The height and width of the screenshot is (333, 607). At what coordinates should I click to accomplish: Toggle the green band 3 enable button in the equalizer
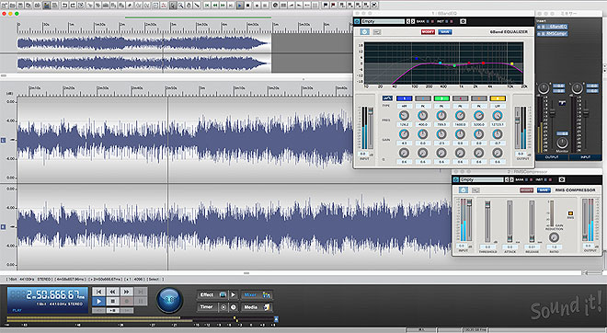coord(441,98)
